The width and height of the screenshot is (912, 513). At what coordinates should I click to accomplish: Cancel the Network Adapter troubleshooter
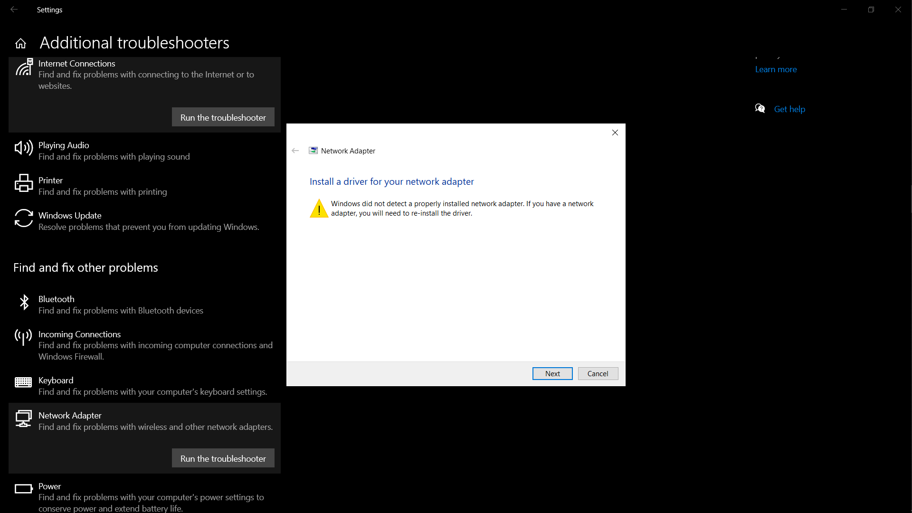pyautogui.click(x=598, y=373)
